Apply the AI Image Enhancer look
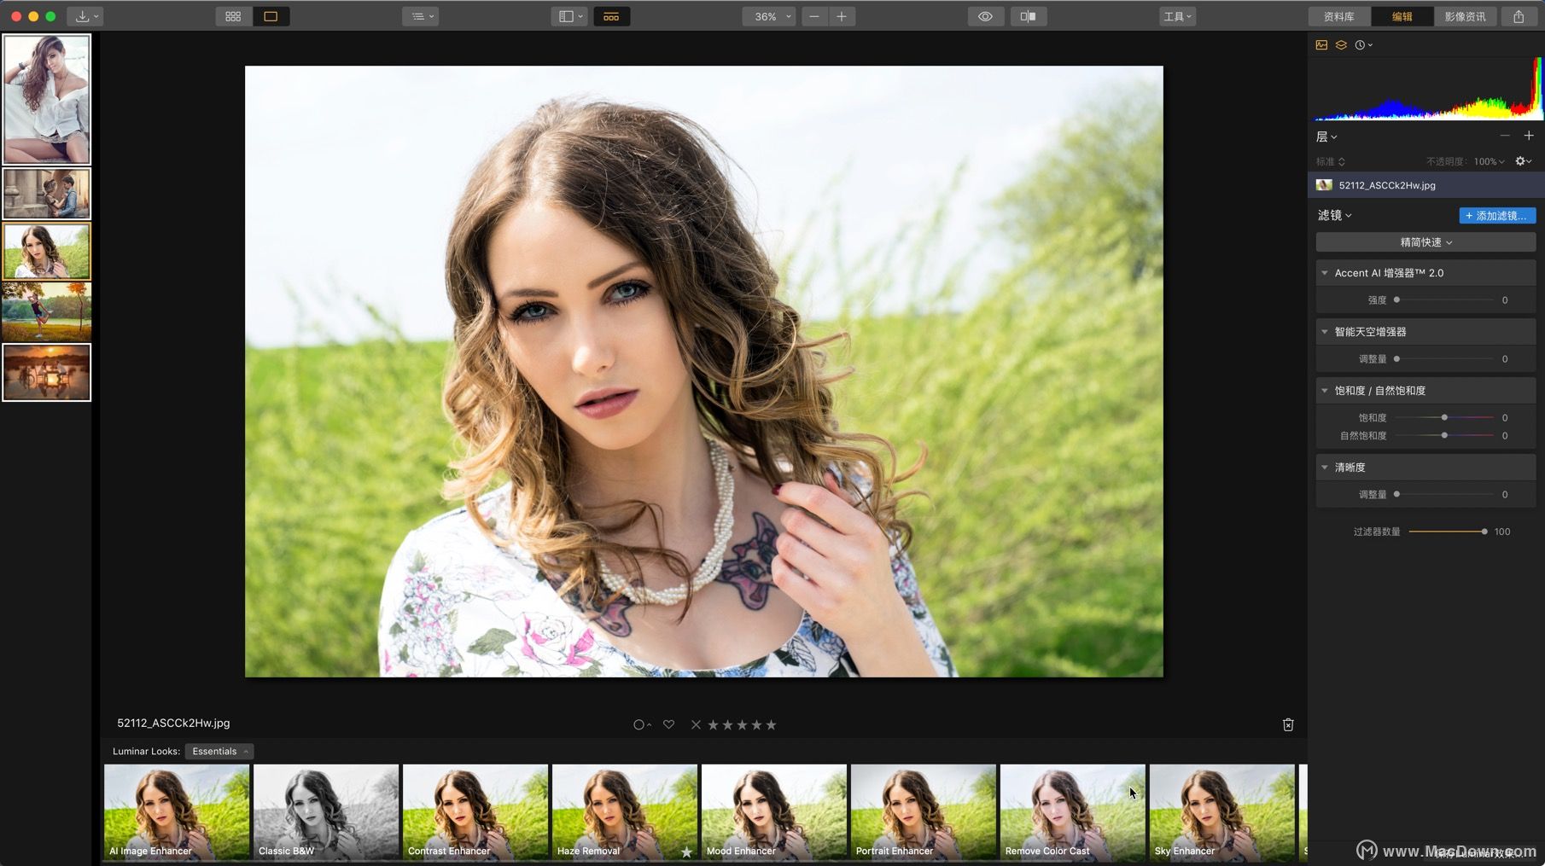The height and width of the screenshot is (866, 1545). 177,811
